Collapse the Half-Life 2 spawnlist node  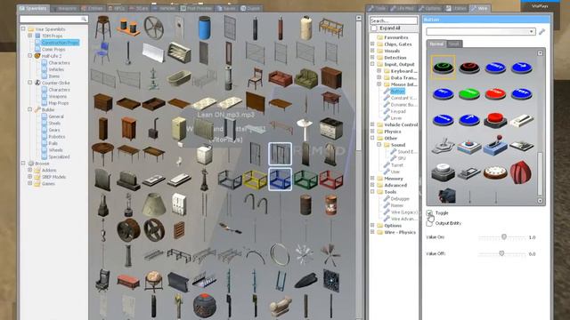tap(29, 56)
